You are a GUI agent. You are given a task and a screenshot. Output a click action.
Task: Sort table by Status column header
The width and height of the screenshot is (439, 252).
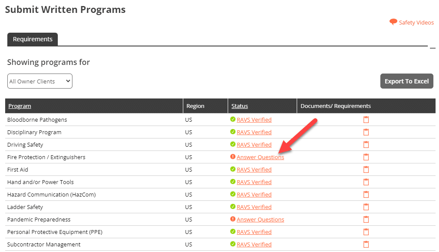pos(240,106)
